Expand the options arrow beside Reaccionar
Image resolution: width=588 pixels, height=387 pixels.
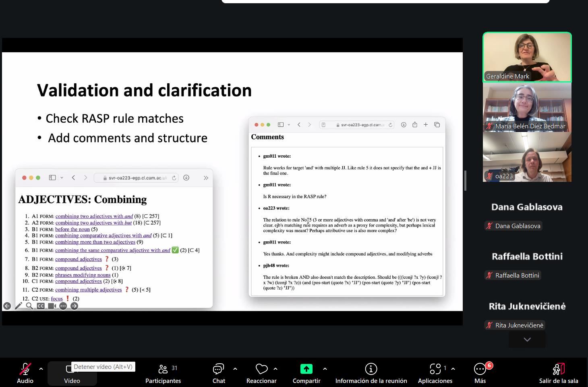[x=275, y=368]
